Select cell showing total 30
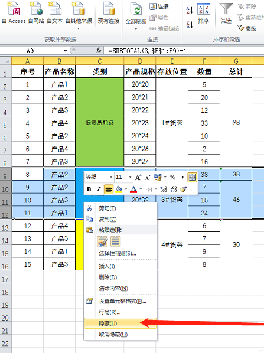This screenshot has height=353, width=264. [236, 245]
